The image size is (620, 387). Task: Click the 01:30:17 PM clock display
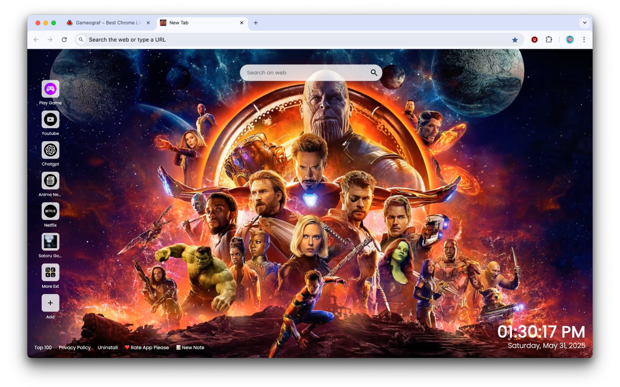coord(542,332)
